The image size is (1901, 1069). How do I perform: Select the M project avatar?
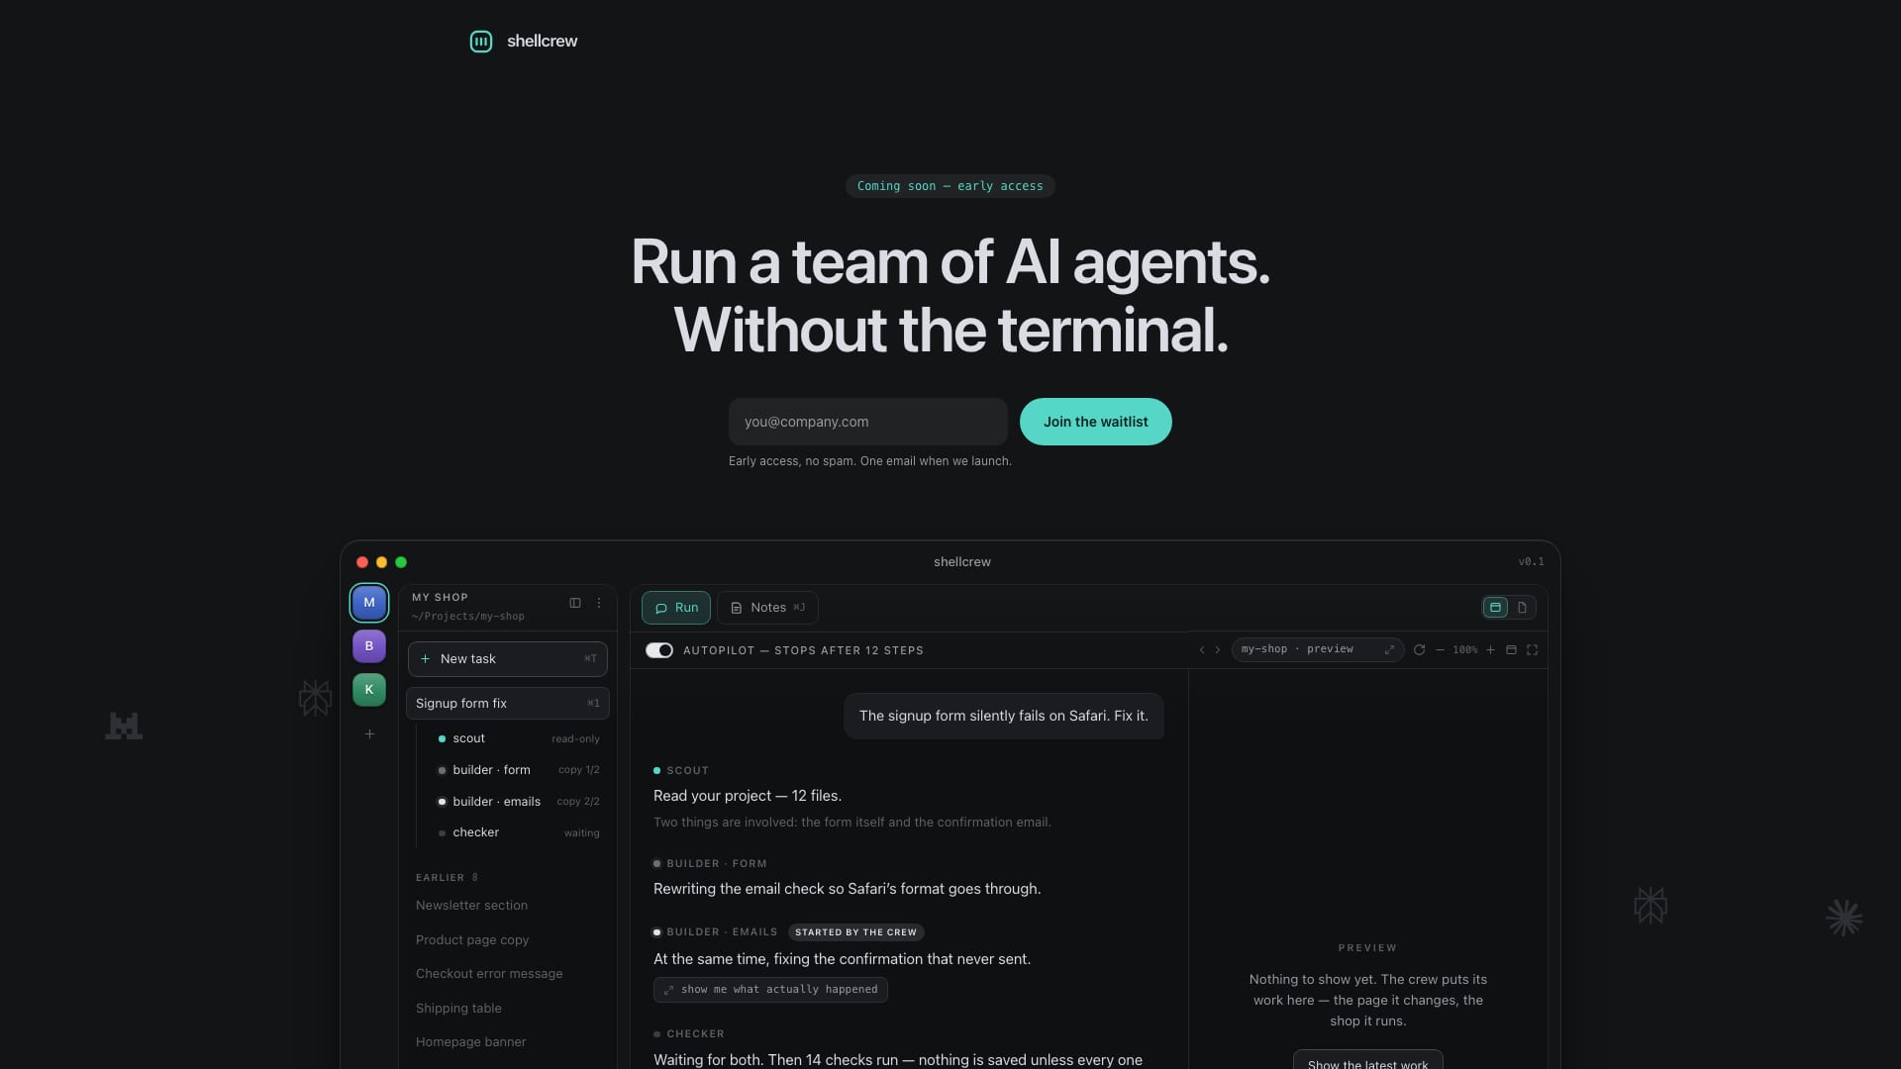click(369, 602)
